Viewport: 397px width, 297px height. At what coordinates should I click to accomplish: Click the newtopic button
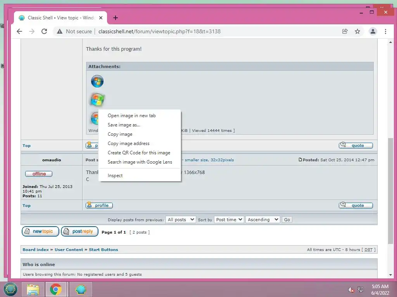[40, 231]
